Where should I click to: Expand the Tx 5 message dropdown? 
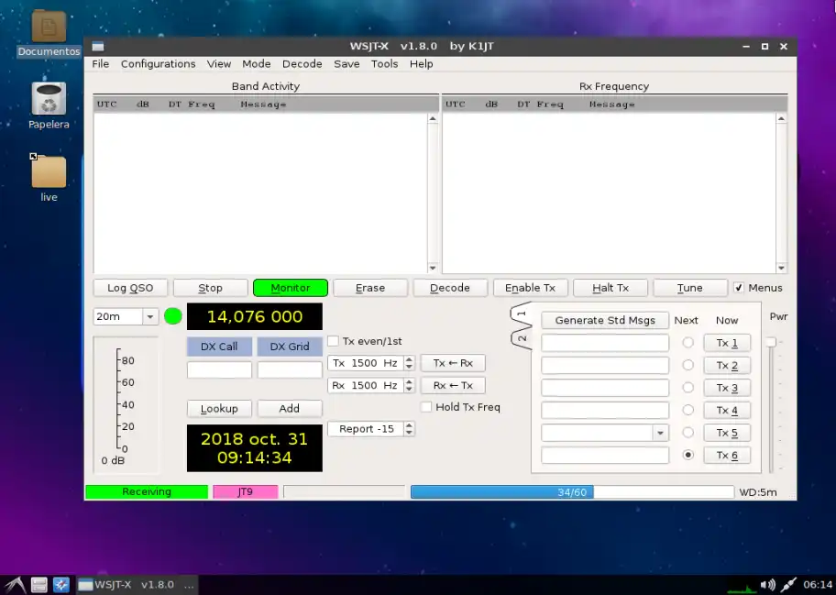click(660, 433)
